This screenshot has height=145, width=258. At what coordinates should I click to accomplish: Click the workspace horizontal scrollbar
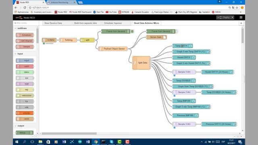69,133
